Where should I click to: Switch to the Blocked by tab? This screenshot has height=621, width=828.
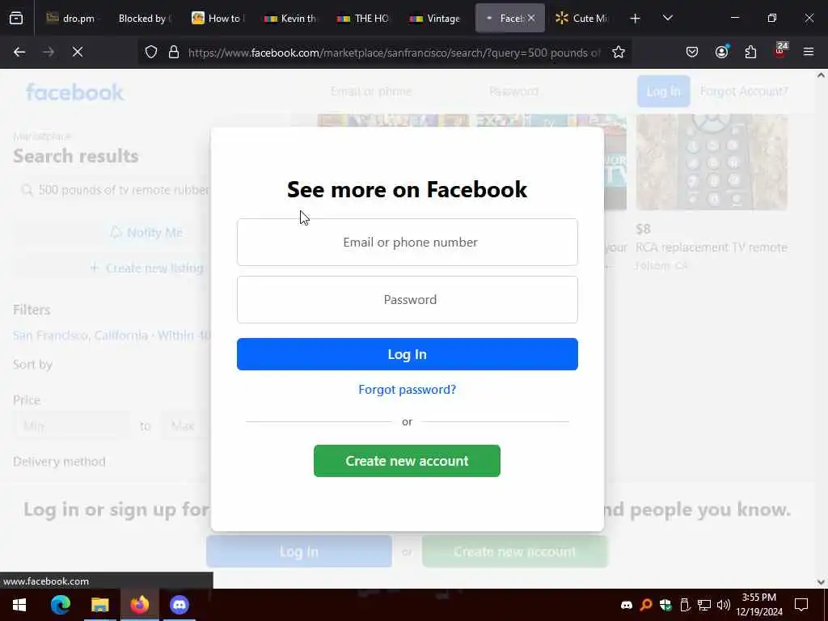point(144,19)
